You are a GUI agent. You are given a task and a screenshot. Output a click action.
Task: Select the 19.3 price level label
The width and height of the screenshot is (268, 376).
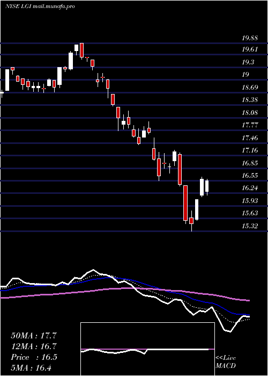point(248,62)
